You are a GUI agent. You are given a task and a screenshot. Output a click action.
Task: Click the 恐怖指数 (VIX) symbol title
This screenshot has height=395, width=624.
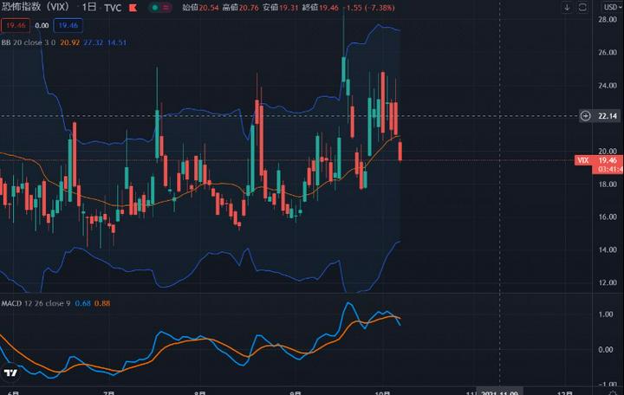tap(36, 7)
